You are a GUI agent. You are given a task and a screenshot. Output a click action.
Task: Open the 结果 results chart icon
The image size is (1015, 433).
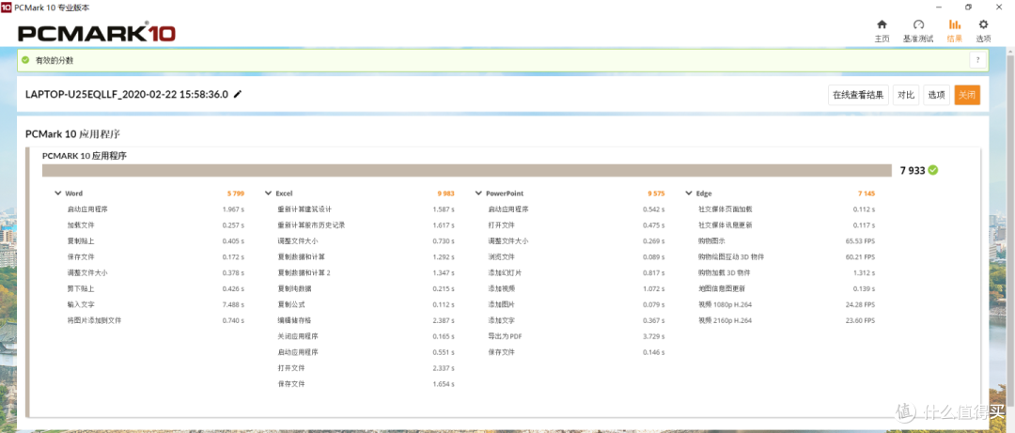(x=954, y=24)
